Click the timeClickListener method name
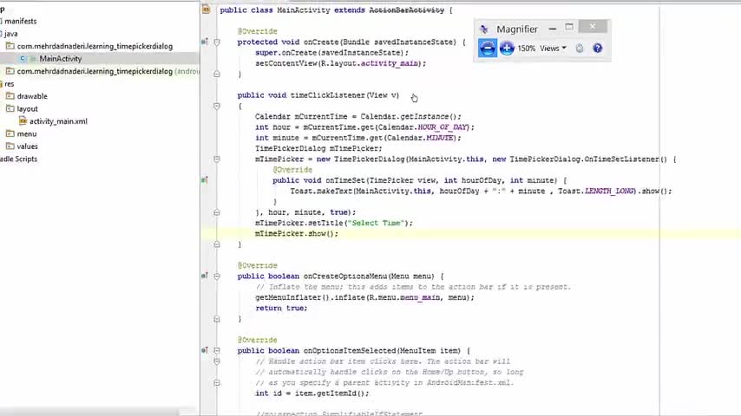 [328, 95]
